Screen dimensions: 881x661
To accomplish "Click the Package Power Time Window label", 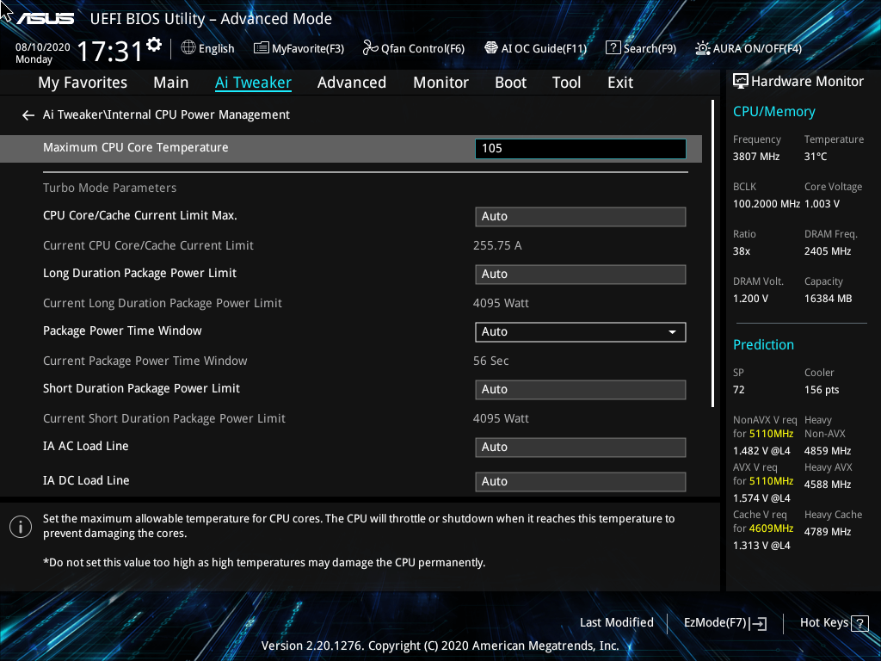I will (122, 331).
